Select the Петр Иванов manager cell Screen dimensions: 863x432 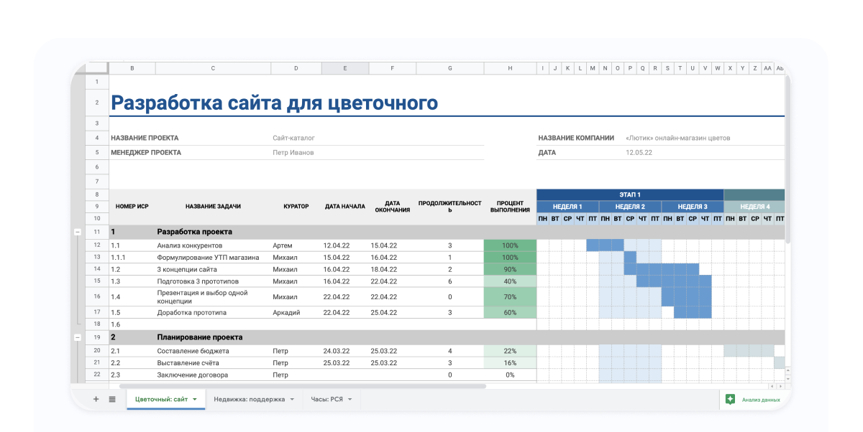[293, 152]
